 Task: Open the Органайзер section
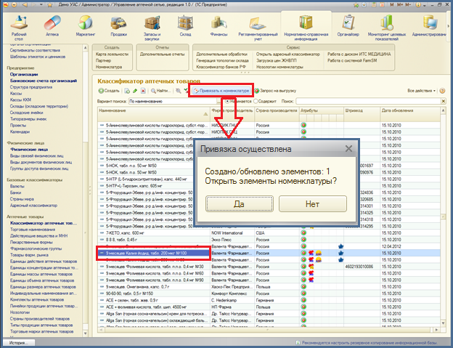coord(348,26)
